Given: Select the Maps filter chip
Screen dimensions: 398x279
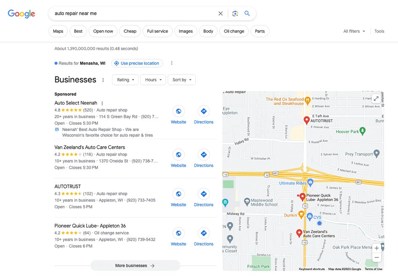Looking at the screenshot, I should tap(58, 31).
